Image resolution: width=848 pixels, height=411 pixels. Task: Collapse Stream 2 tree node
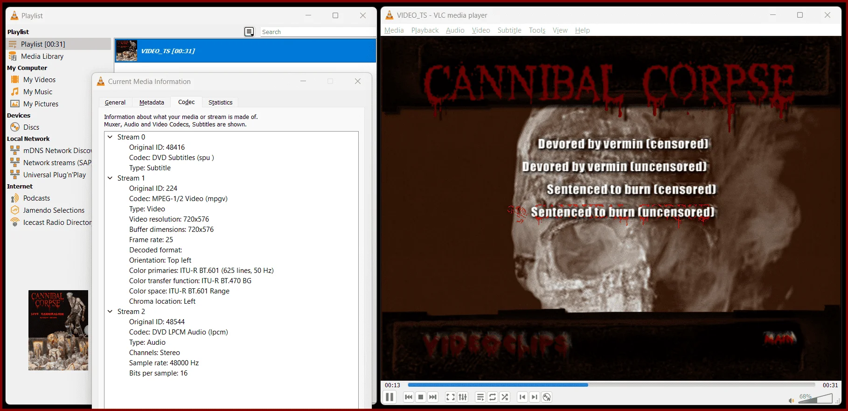click(110, 312)
